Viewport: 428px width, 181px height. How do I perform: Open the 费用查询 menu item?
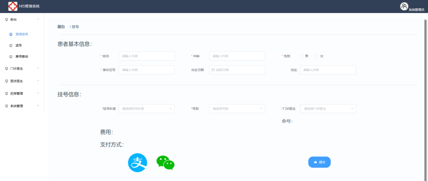pos(22,57)
